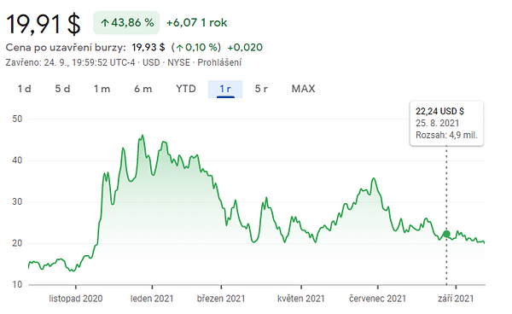Screen dimensions: 512x314
Task: Click the březen 2021 axis label
Action: click(x=221, y=299)
